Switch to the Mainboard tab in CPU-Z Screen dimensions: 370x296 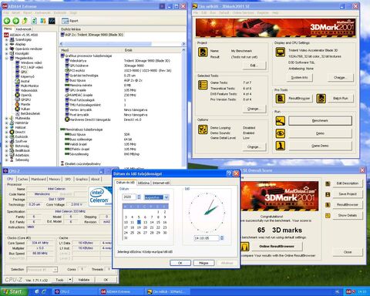[x=39, y=179]
